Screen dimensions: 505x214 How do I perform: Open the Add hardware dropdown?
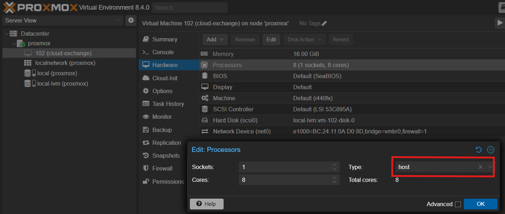215,40
